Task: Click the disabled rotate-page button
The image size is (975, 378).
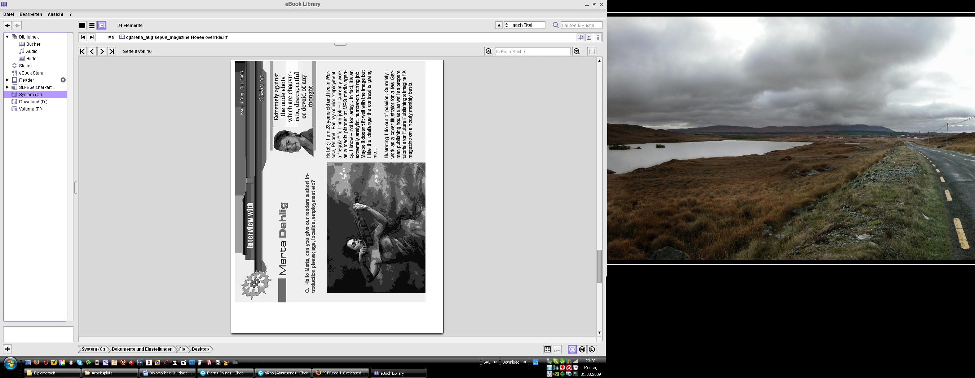Action: click(x=592, y=51)
